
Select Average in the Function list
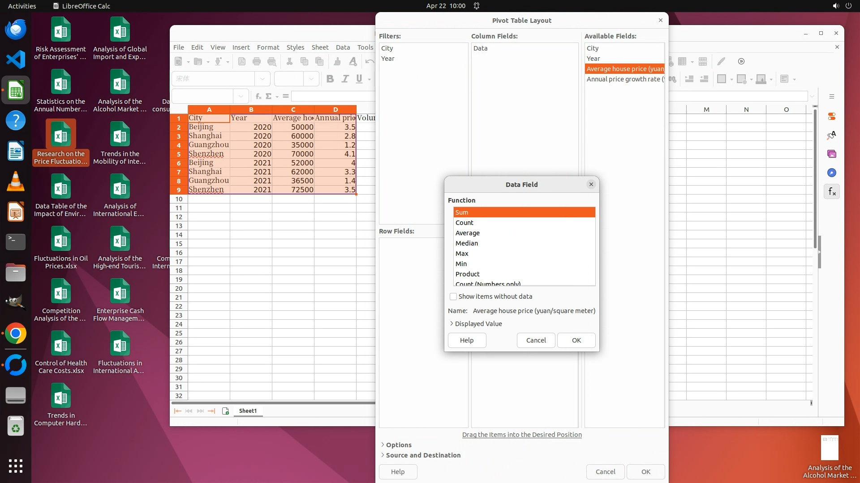click(x=467, y=233)
